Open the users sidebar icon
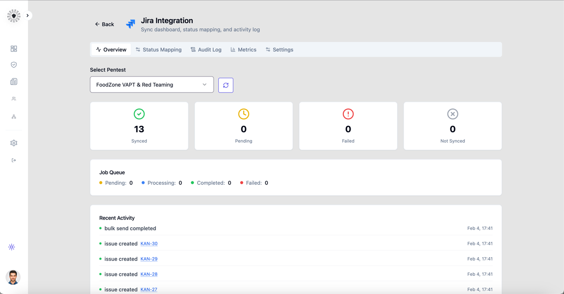 click(x=14, y=99)
